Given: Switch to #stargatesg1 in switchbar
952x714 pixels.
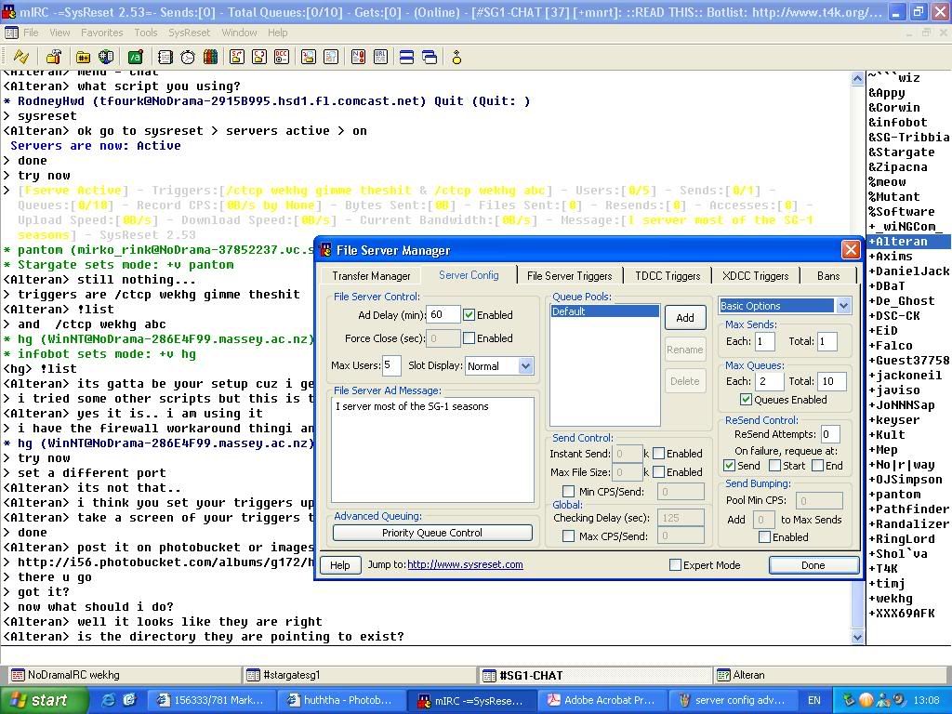Looking at the screenshot, I should 359,675.
